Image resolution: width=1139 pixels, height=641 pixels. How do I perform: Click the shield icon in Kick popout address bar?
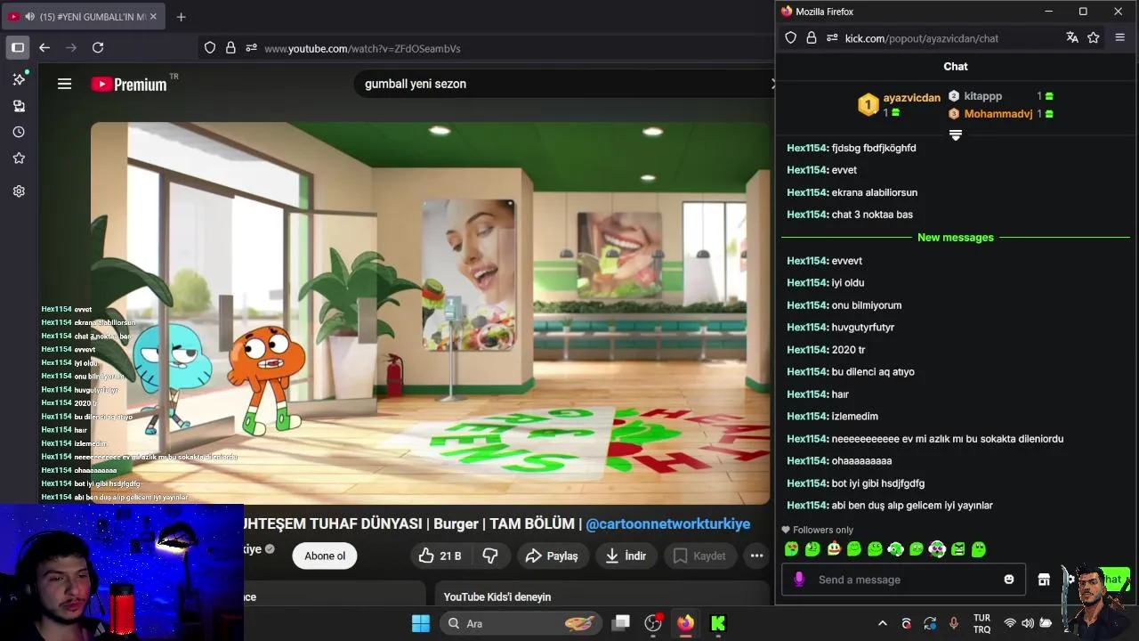click(790, 38)
